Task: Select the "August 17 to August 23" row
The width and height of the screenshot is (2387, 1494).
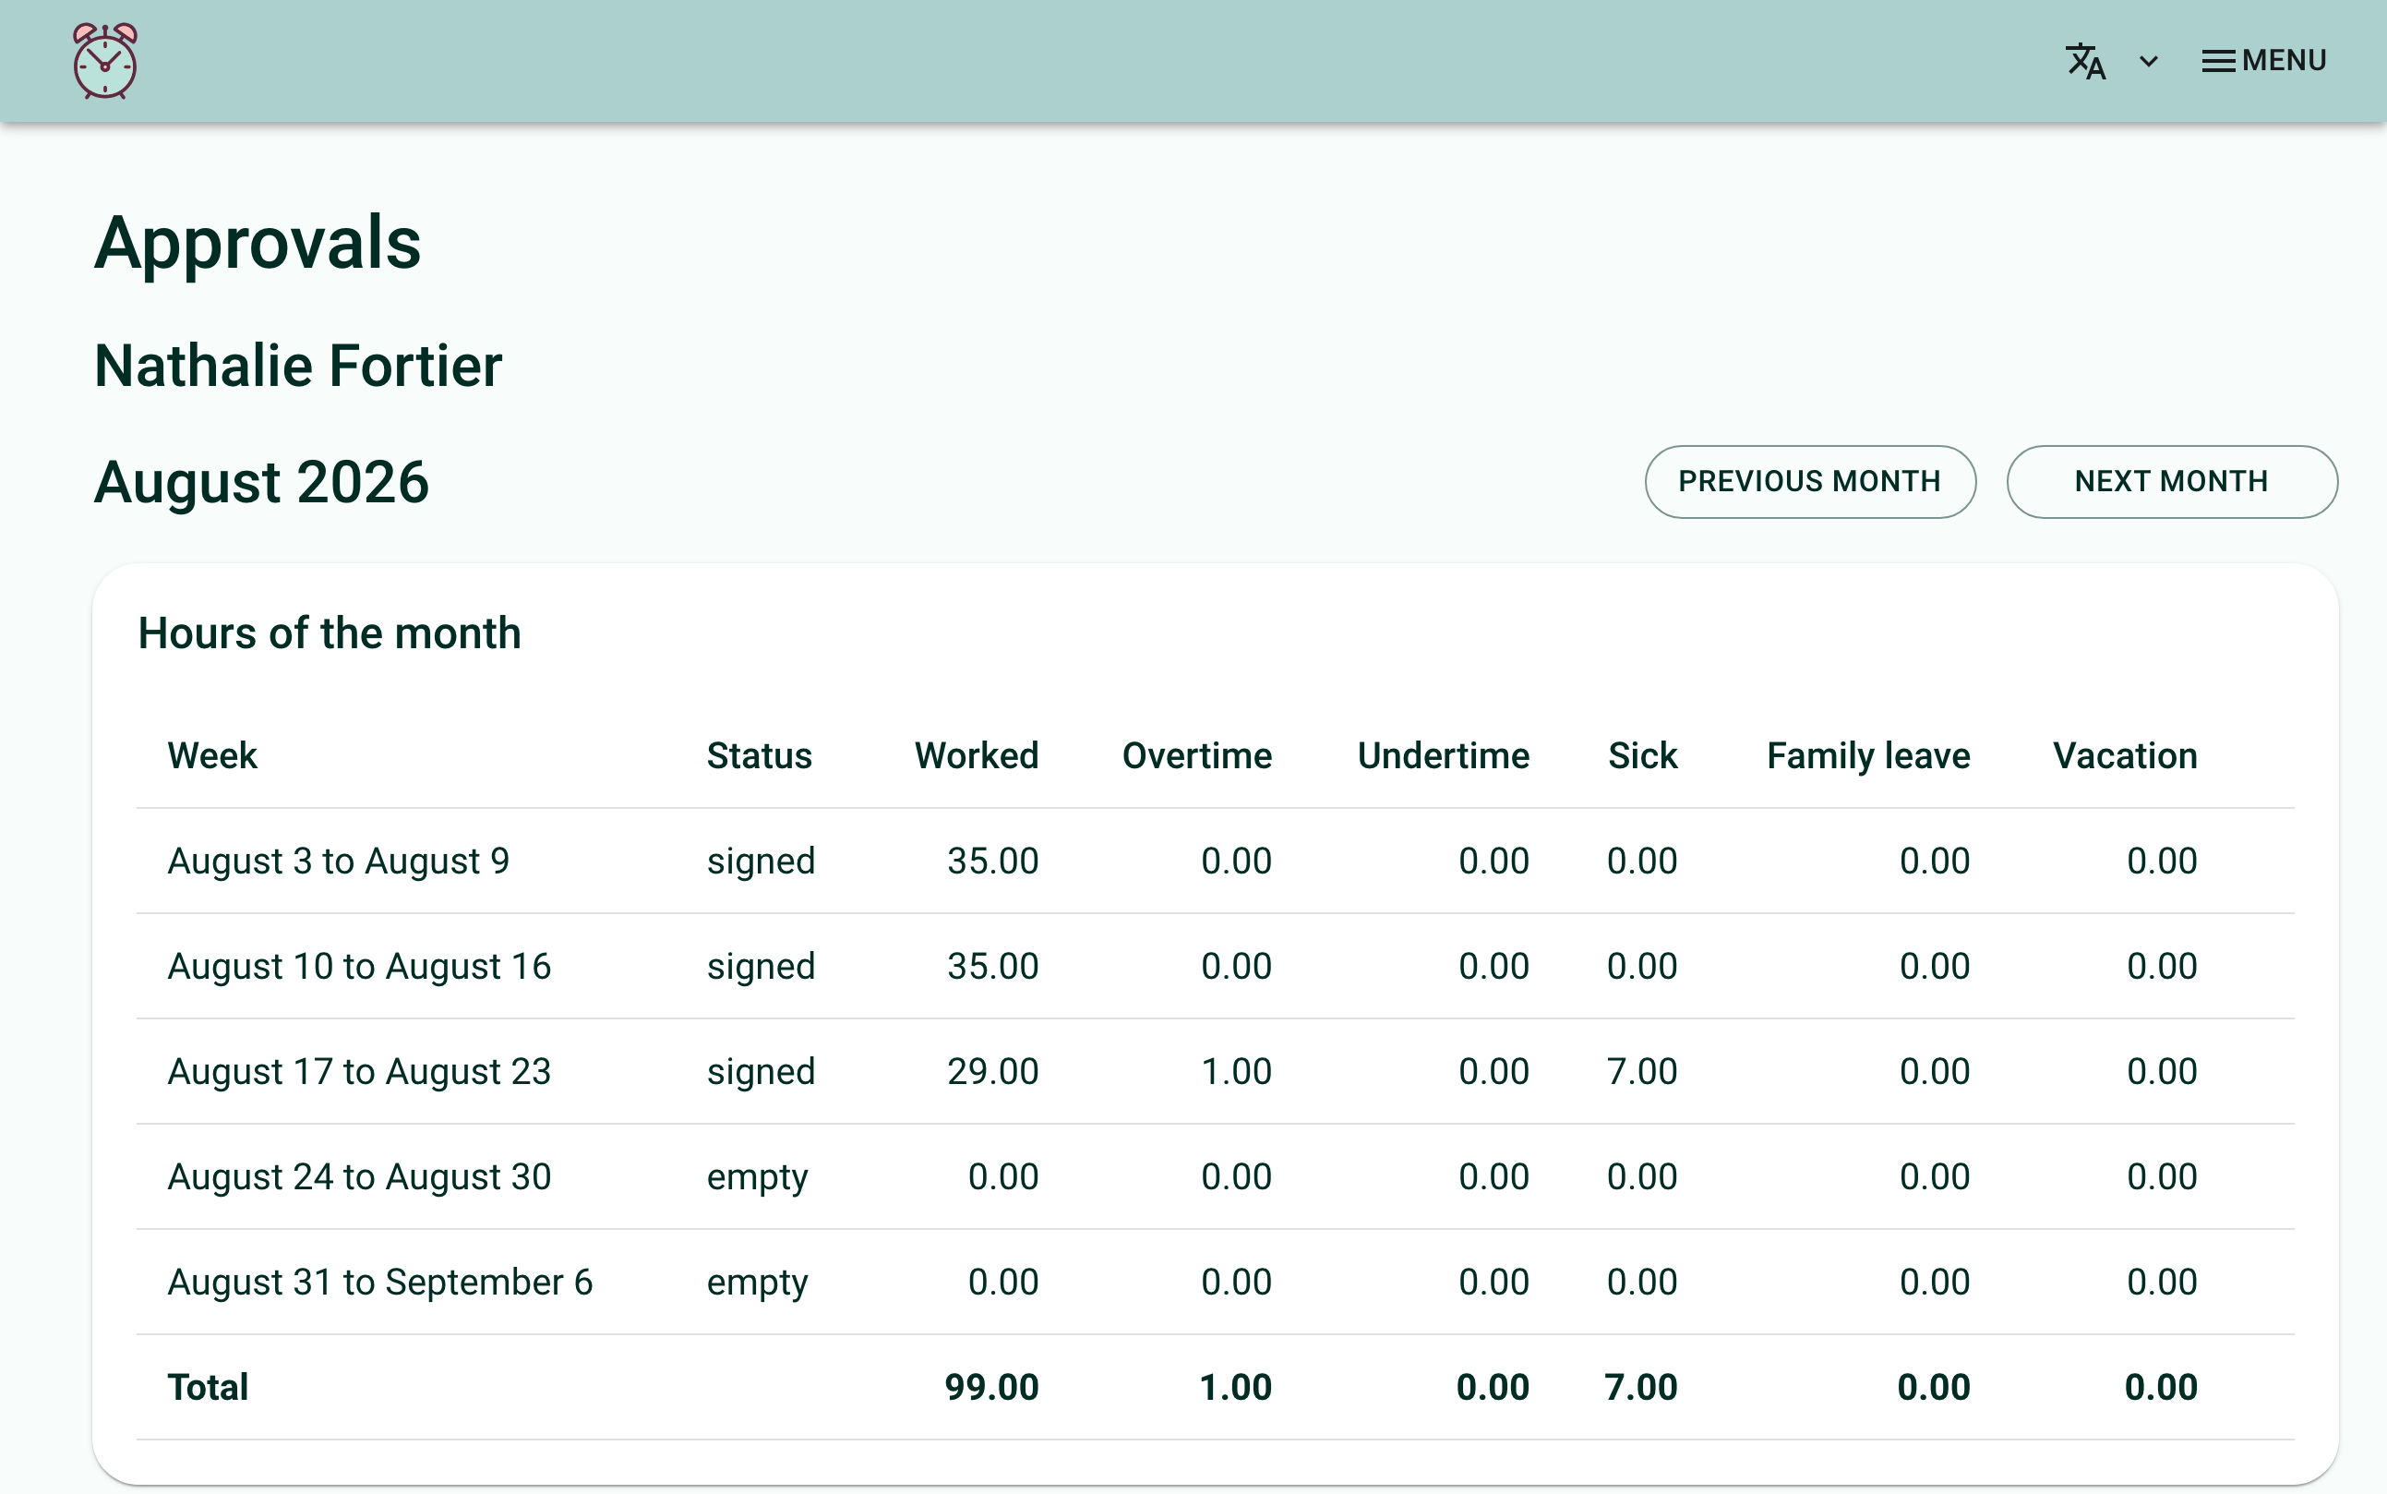Action: [1215, 1072]
